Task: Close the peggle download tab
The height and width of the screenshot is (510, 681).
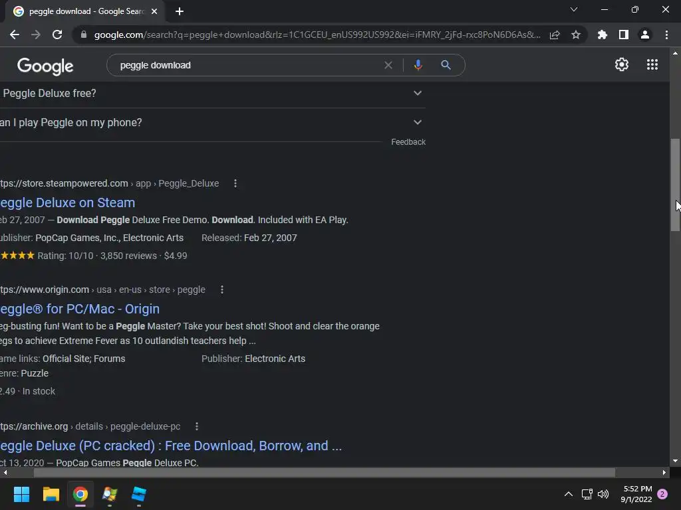Action: (x=154, y=11)
